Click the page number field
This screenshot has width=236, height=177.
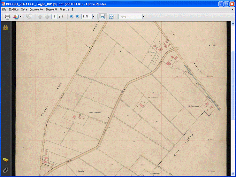point(55,17)
